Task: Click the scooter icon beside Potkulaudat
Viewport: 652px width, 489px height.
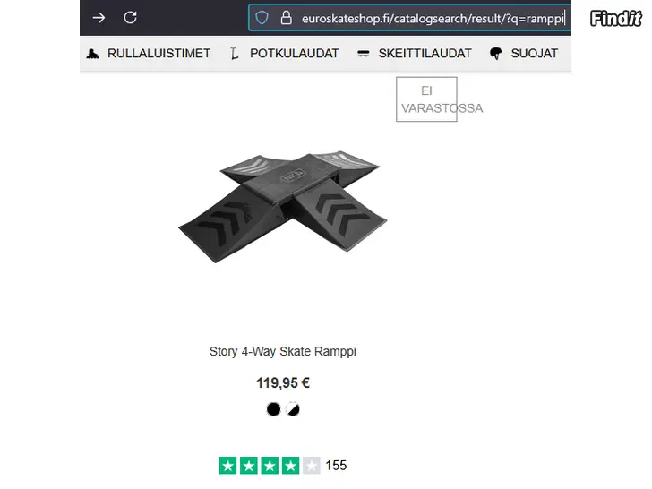Action: tap(234, 54)
